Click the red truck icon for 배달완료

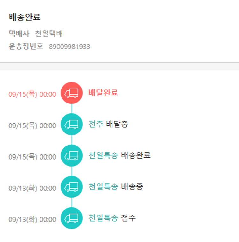71,93
